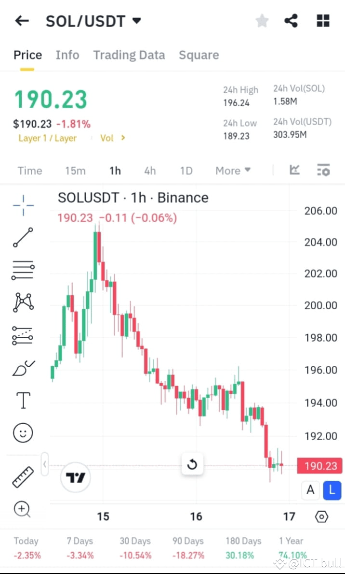
Task: Switch to the Trading Data tab
Action: pos(129,55)
